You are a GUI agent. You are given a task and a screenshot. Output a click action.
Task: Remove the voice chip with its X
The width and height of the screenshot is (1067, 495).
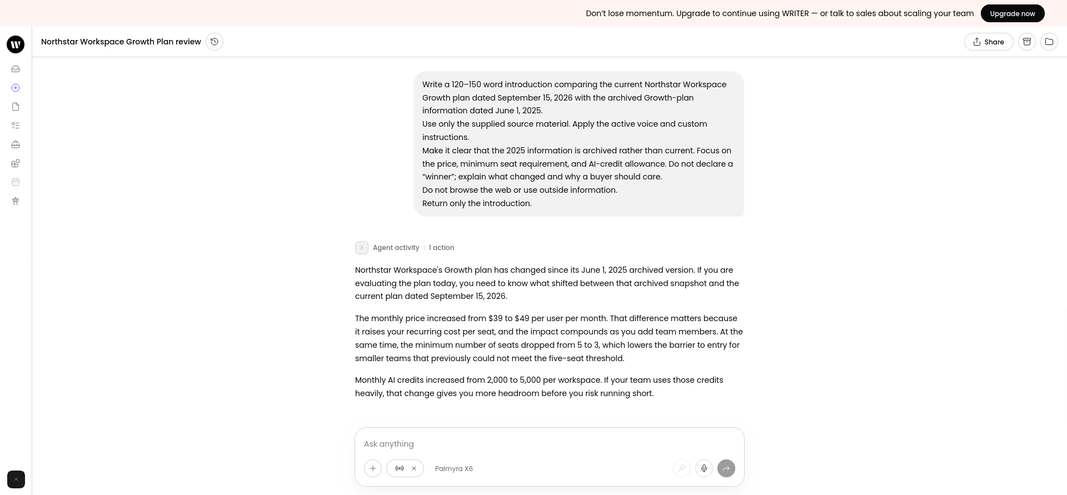pos(414,468)
